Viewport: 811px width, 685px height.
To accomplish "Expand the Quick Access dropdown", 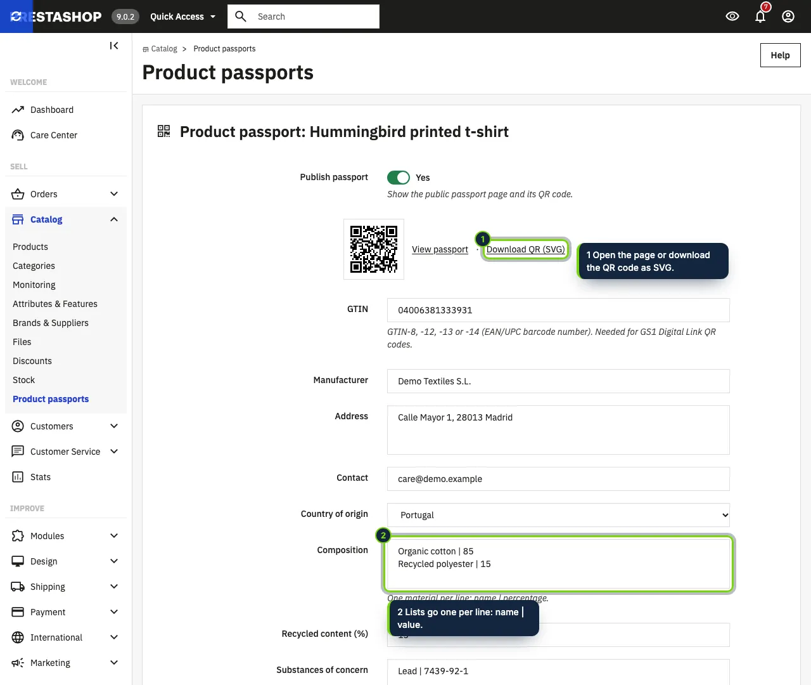I will pos(183,16).
